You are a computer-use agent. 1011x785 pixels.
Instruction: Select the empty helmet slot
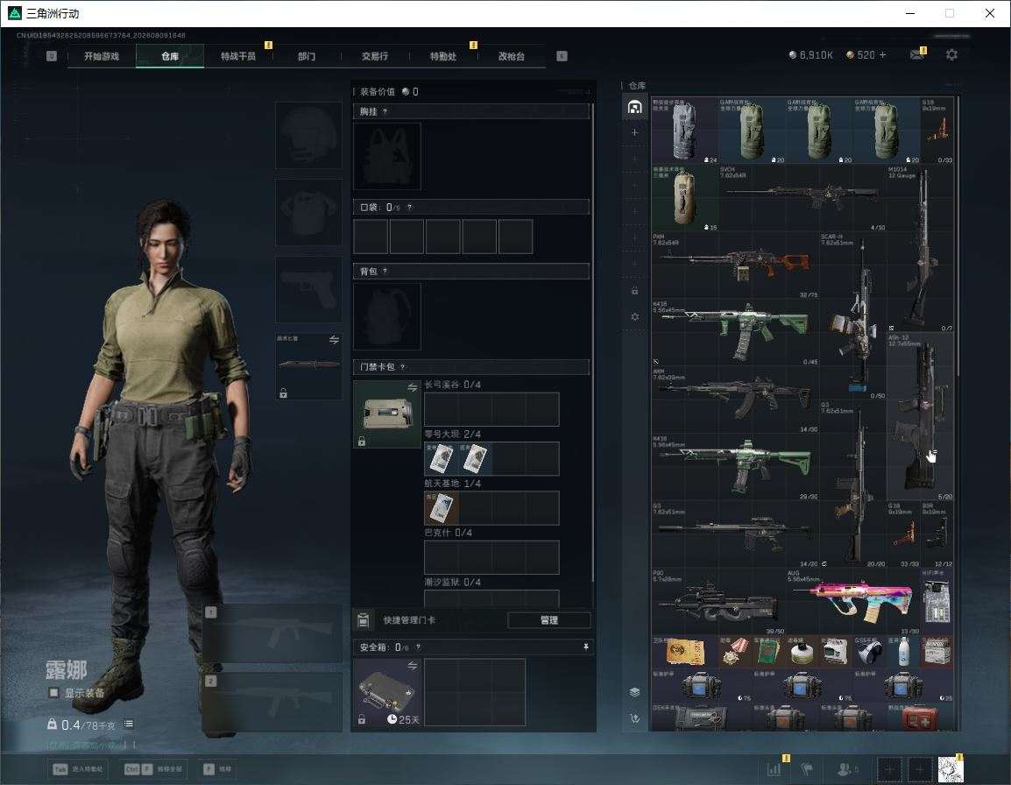click(308, 136)
